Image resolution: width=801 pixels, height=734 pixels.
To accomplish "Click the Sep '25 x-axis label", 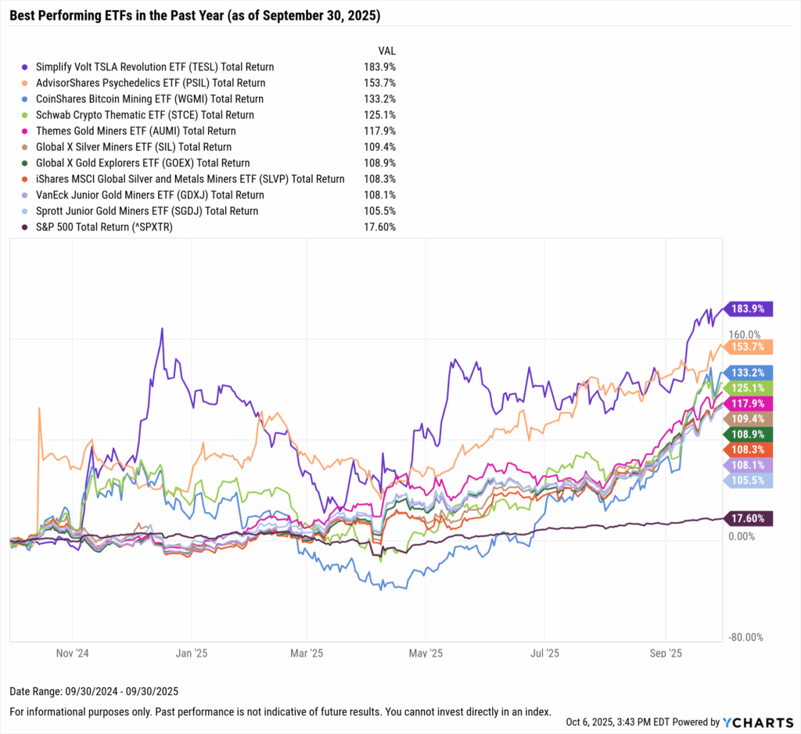I will coord(666,653).
